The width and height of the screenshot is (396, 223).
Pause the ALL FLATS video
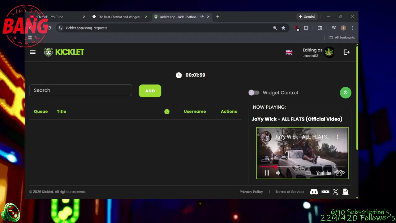[x=267, y=173]
